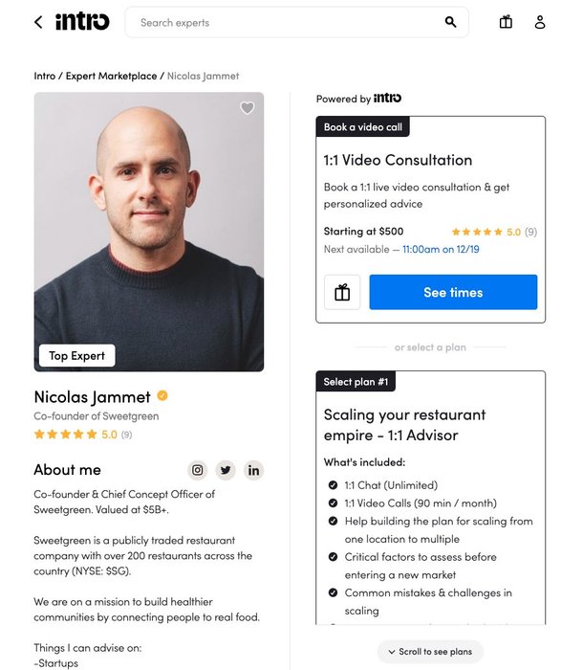Click Nicolas Jammet's profile photo
The image size is (583, 670).
point(149,232)
